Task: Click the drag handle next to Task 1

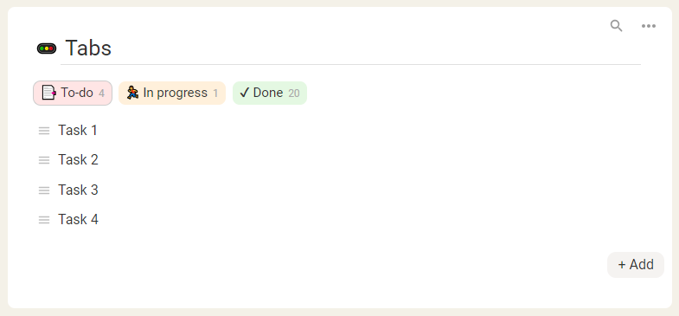Action: pos(44,131)
